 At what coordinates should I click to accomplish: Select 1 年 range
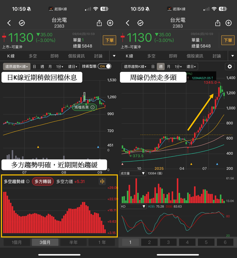(102, 242)
